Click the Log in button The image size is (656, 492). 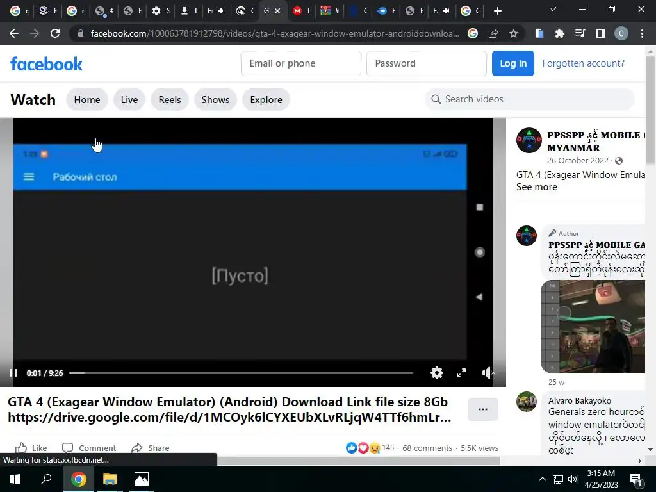513,63
